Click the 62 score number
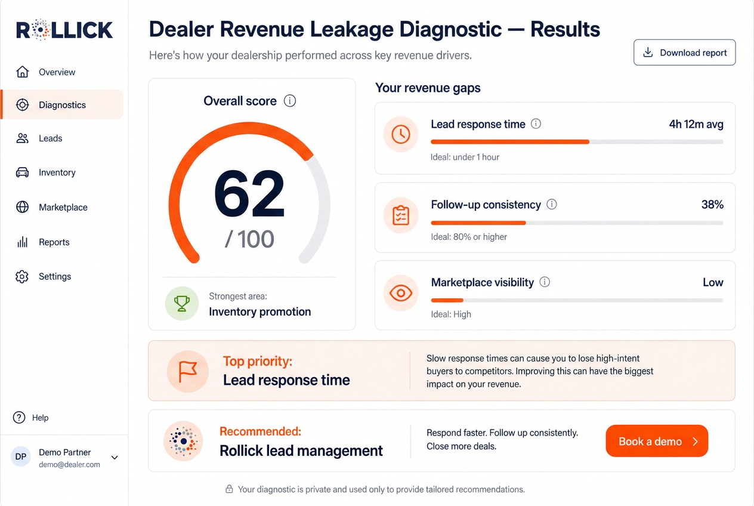This screenshot has height=506, width=754. point(249,193)
